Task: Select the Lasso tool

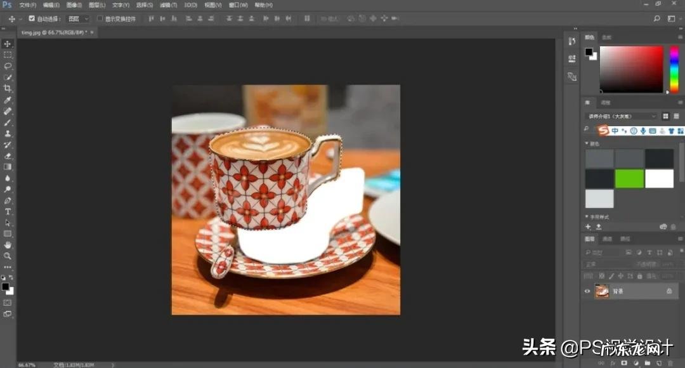Action: pyautogui.click(x=8, y=66)
